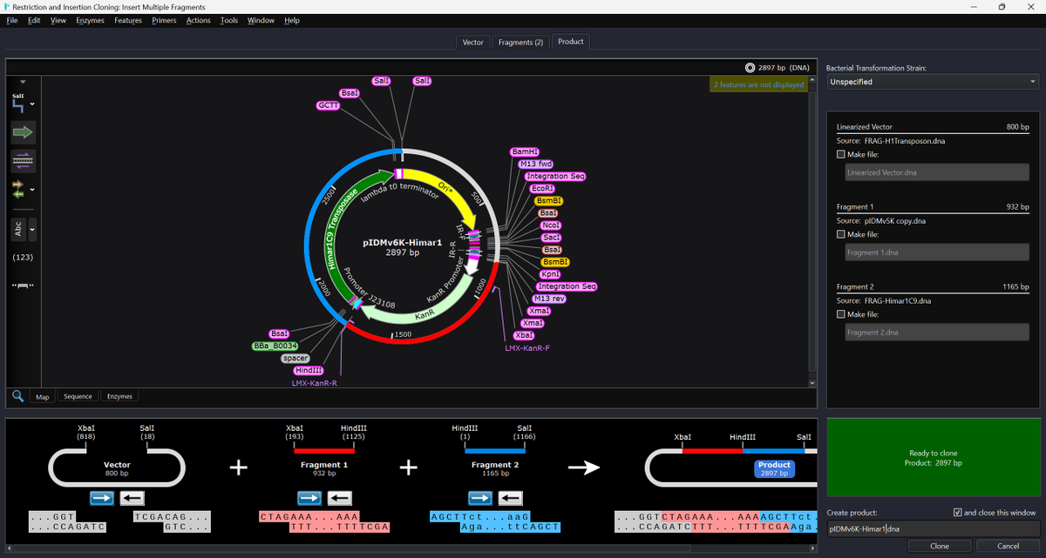
Task: Check Make file for Linearized Vector
Action: click(841, 154)
